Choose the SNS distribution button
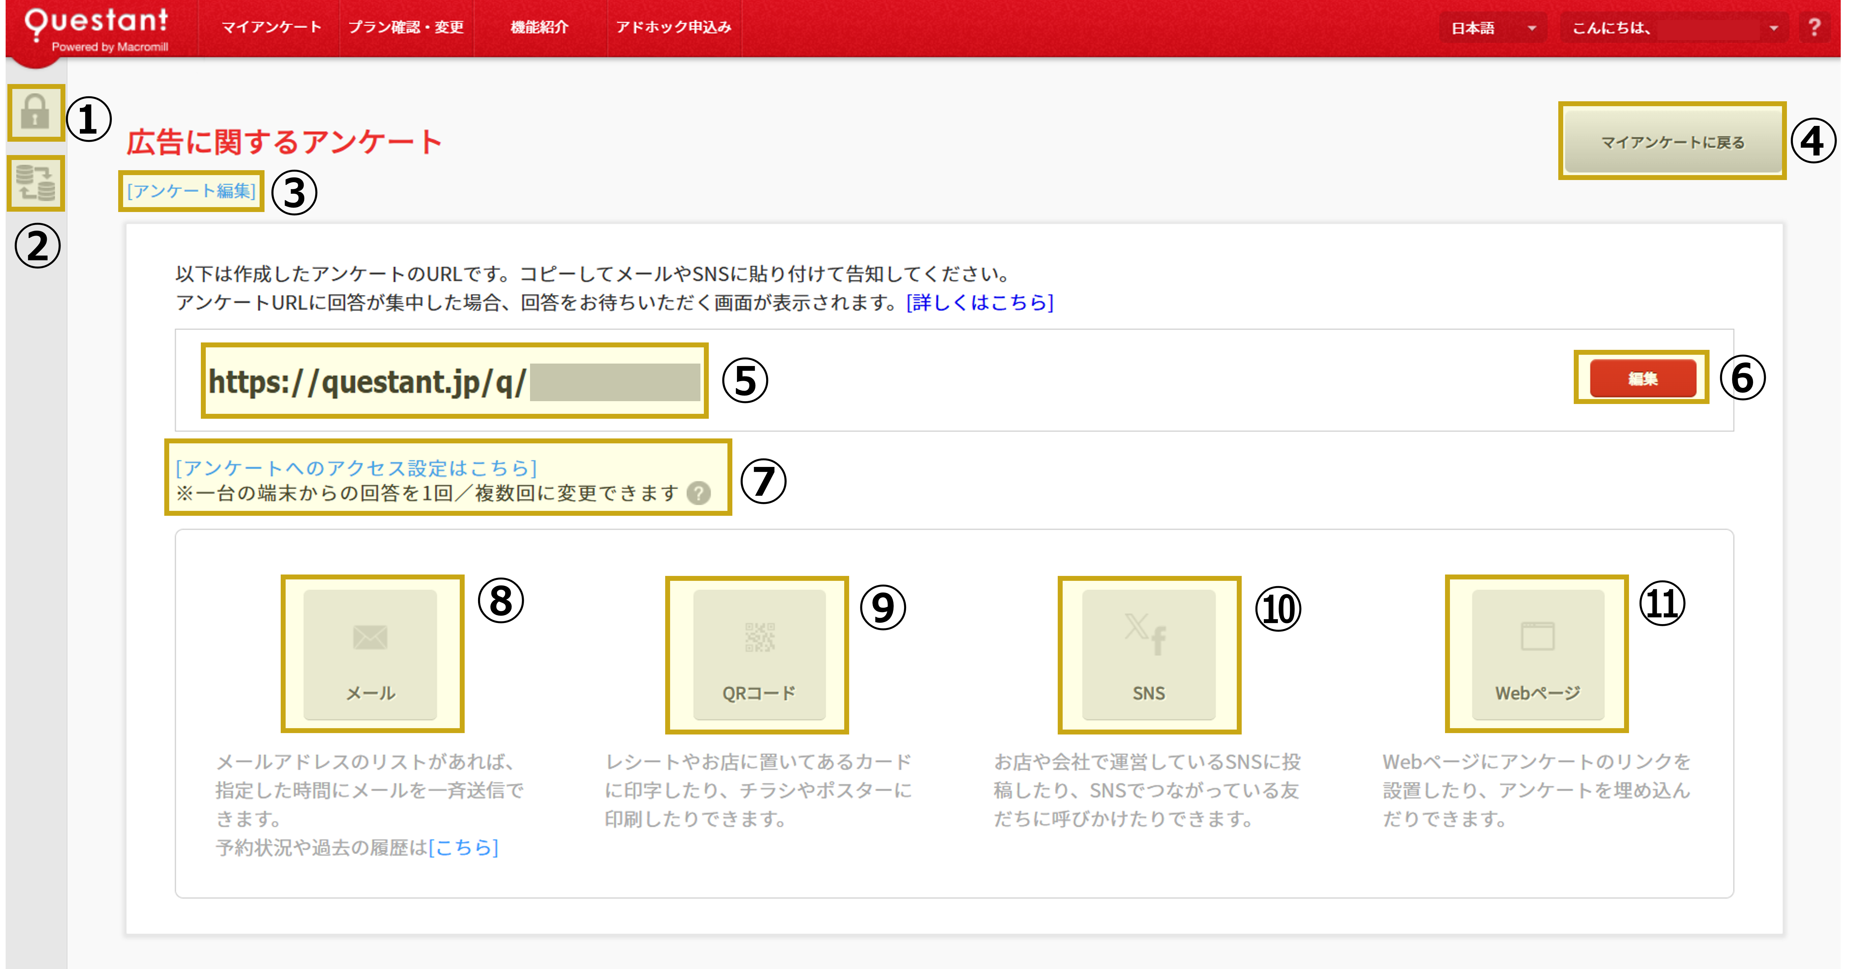This screenshot has height=969, width=1852. [1149, 654]
